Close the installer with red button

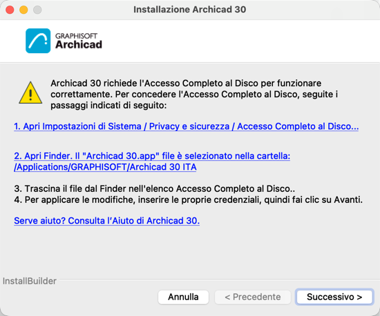coord(10,10)
